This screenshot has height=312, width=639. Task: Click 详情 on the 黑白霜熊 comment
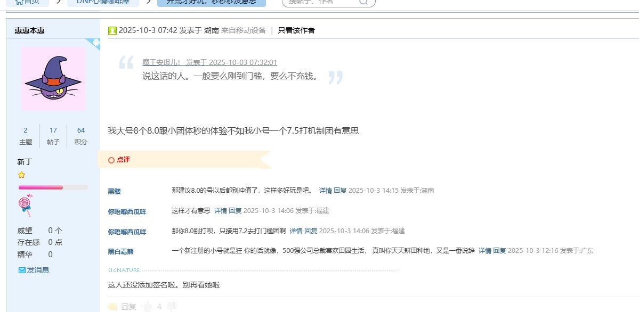point(484,250)
